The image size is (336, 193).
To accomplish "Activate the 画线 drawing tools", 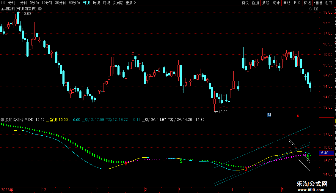I will click(x=287, y=3).
